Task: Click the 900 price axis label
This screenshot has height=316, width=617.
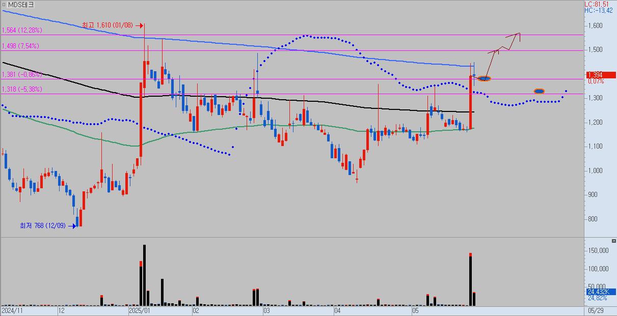Action: (x=594, y=195)
